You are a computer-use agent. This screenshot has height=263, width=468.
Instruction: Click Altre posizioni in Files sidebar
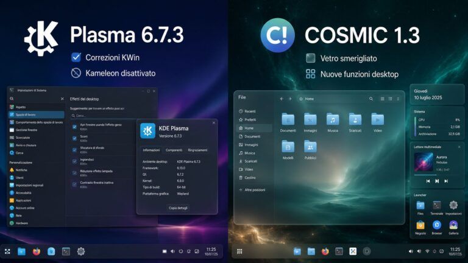point(254,190)
